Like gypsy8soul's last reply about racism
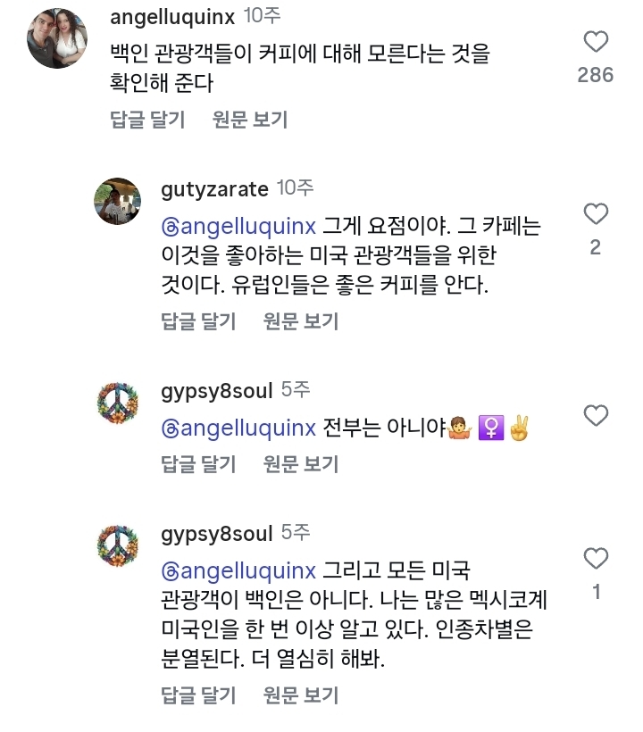 pos(595,559)
